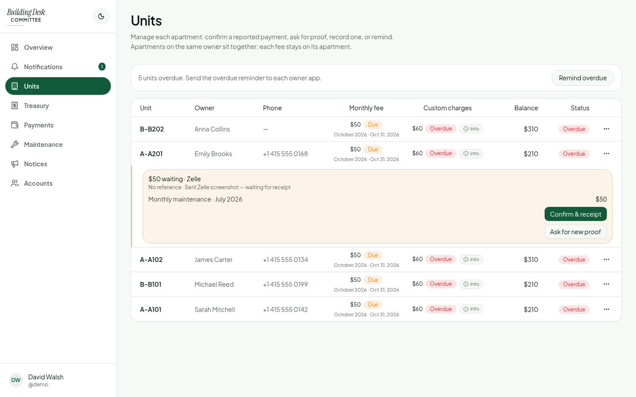Go to the Units sidebar item
This screenshot has height=397, width=636.
point(58,86)
